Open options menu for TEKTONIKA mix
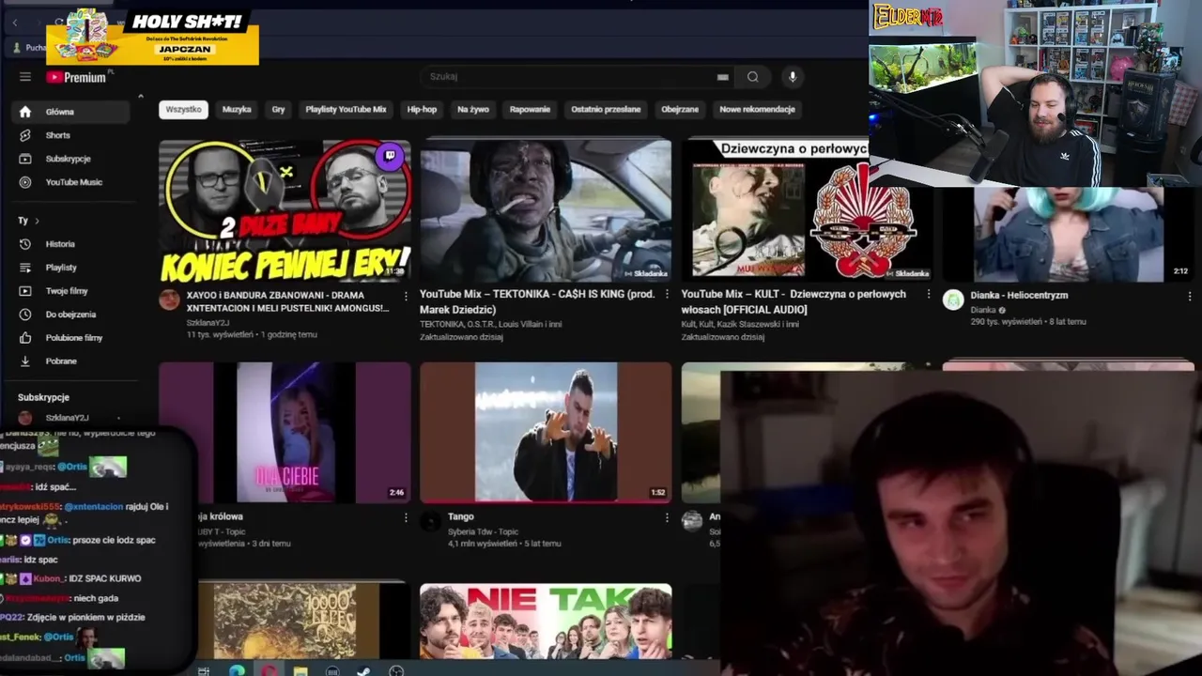The image size is (1202, 676). pyautogui.click(x=667, y=296)
